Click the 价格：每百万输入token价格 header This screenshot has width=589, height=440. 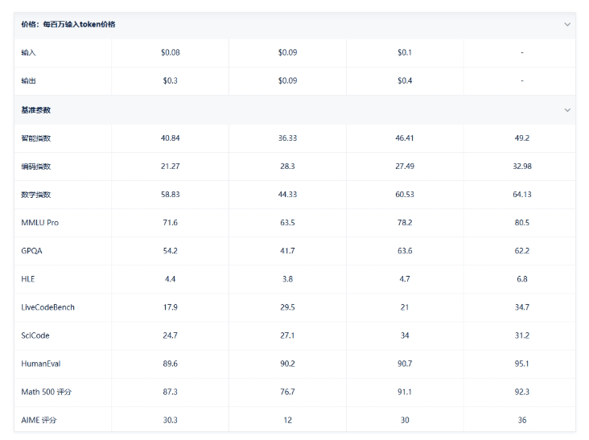tap(68, 24)
